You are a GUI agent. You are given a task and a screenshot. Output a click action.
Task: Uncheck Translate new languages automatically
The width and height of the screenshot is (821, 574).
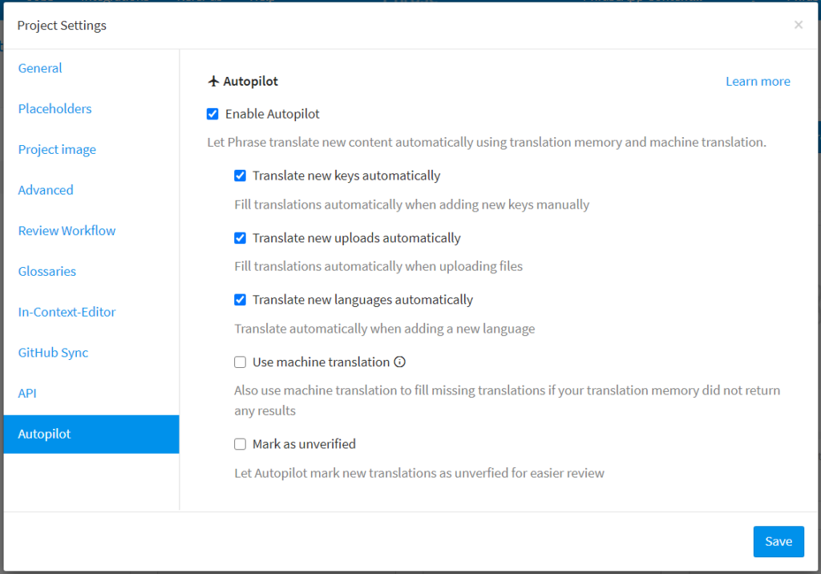click(x=240, y=300)
